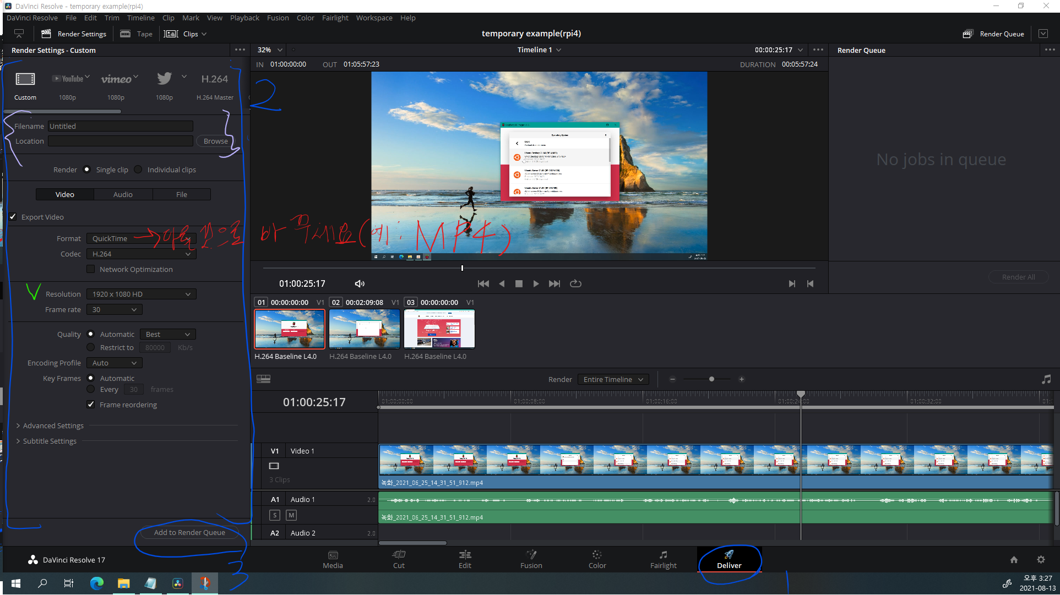Open the Format QuickTime dropdown
The image size is (1060, 595).
(141, 238)
